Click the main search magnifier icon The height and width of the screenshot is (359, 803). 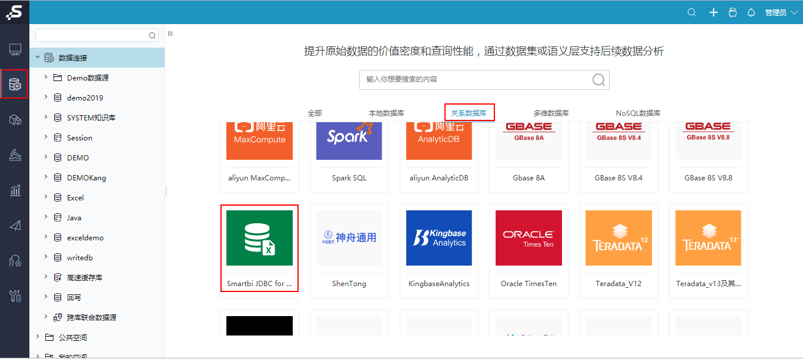click(598, 80)
